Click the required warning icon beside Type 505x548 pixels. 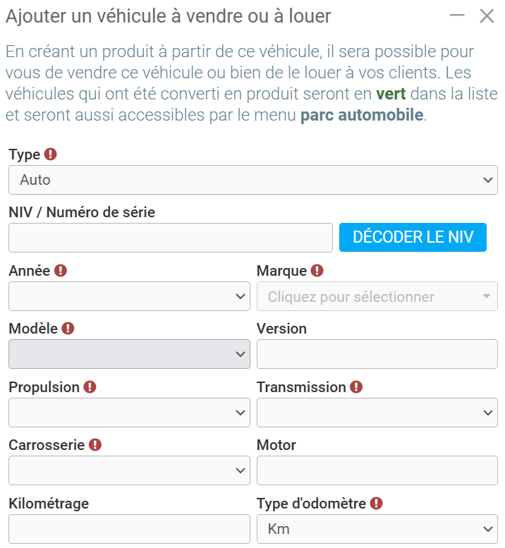(x=50, y=154)
